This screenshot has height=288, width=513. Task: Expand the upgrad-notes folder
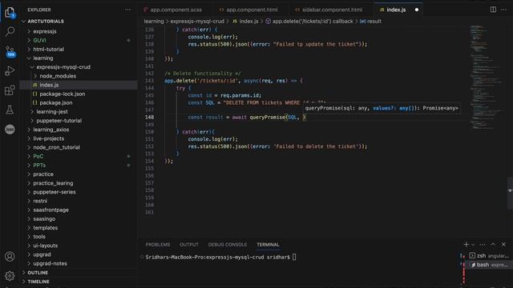pos(50,263)
